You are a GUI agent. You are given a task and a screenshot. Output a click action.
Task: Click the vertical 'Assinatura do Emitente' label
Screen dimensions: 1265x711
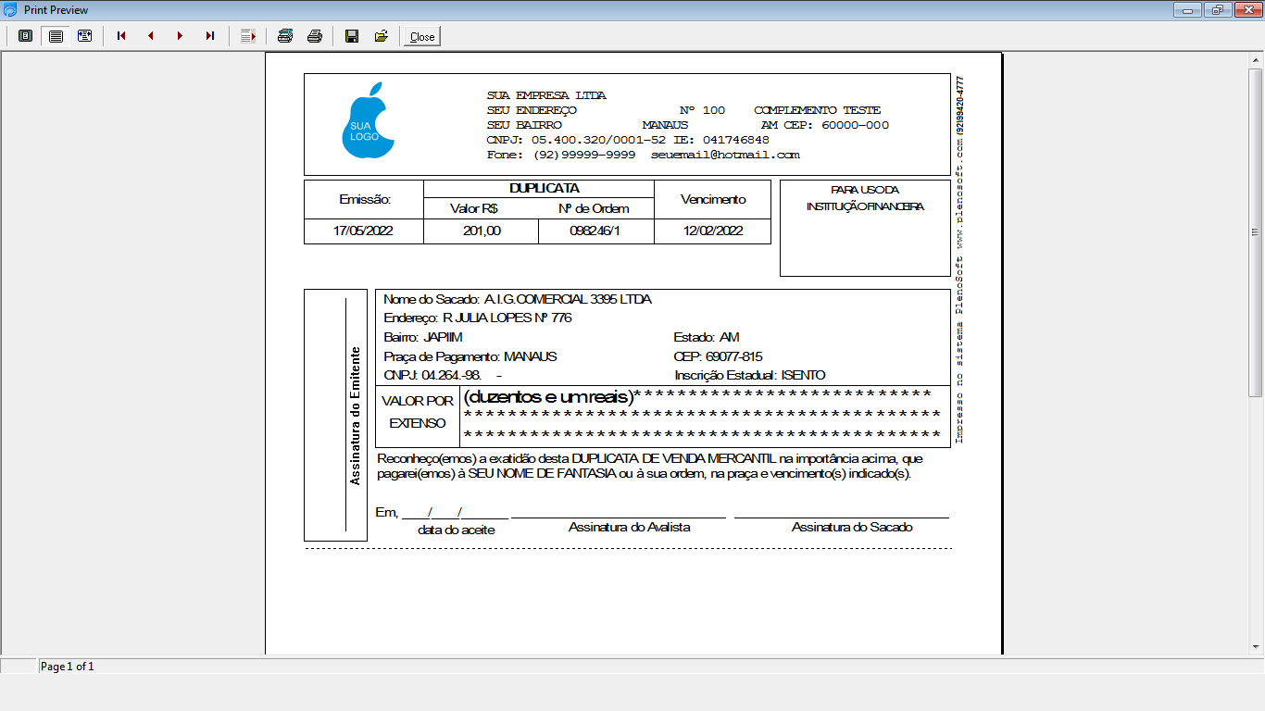click(355, 416)
